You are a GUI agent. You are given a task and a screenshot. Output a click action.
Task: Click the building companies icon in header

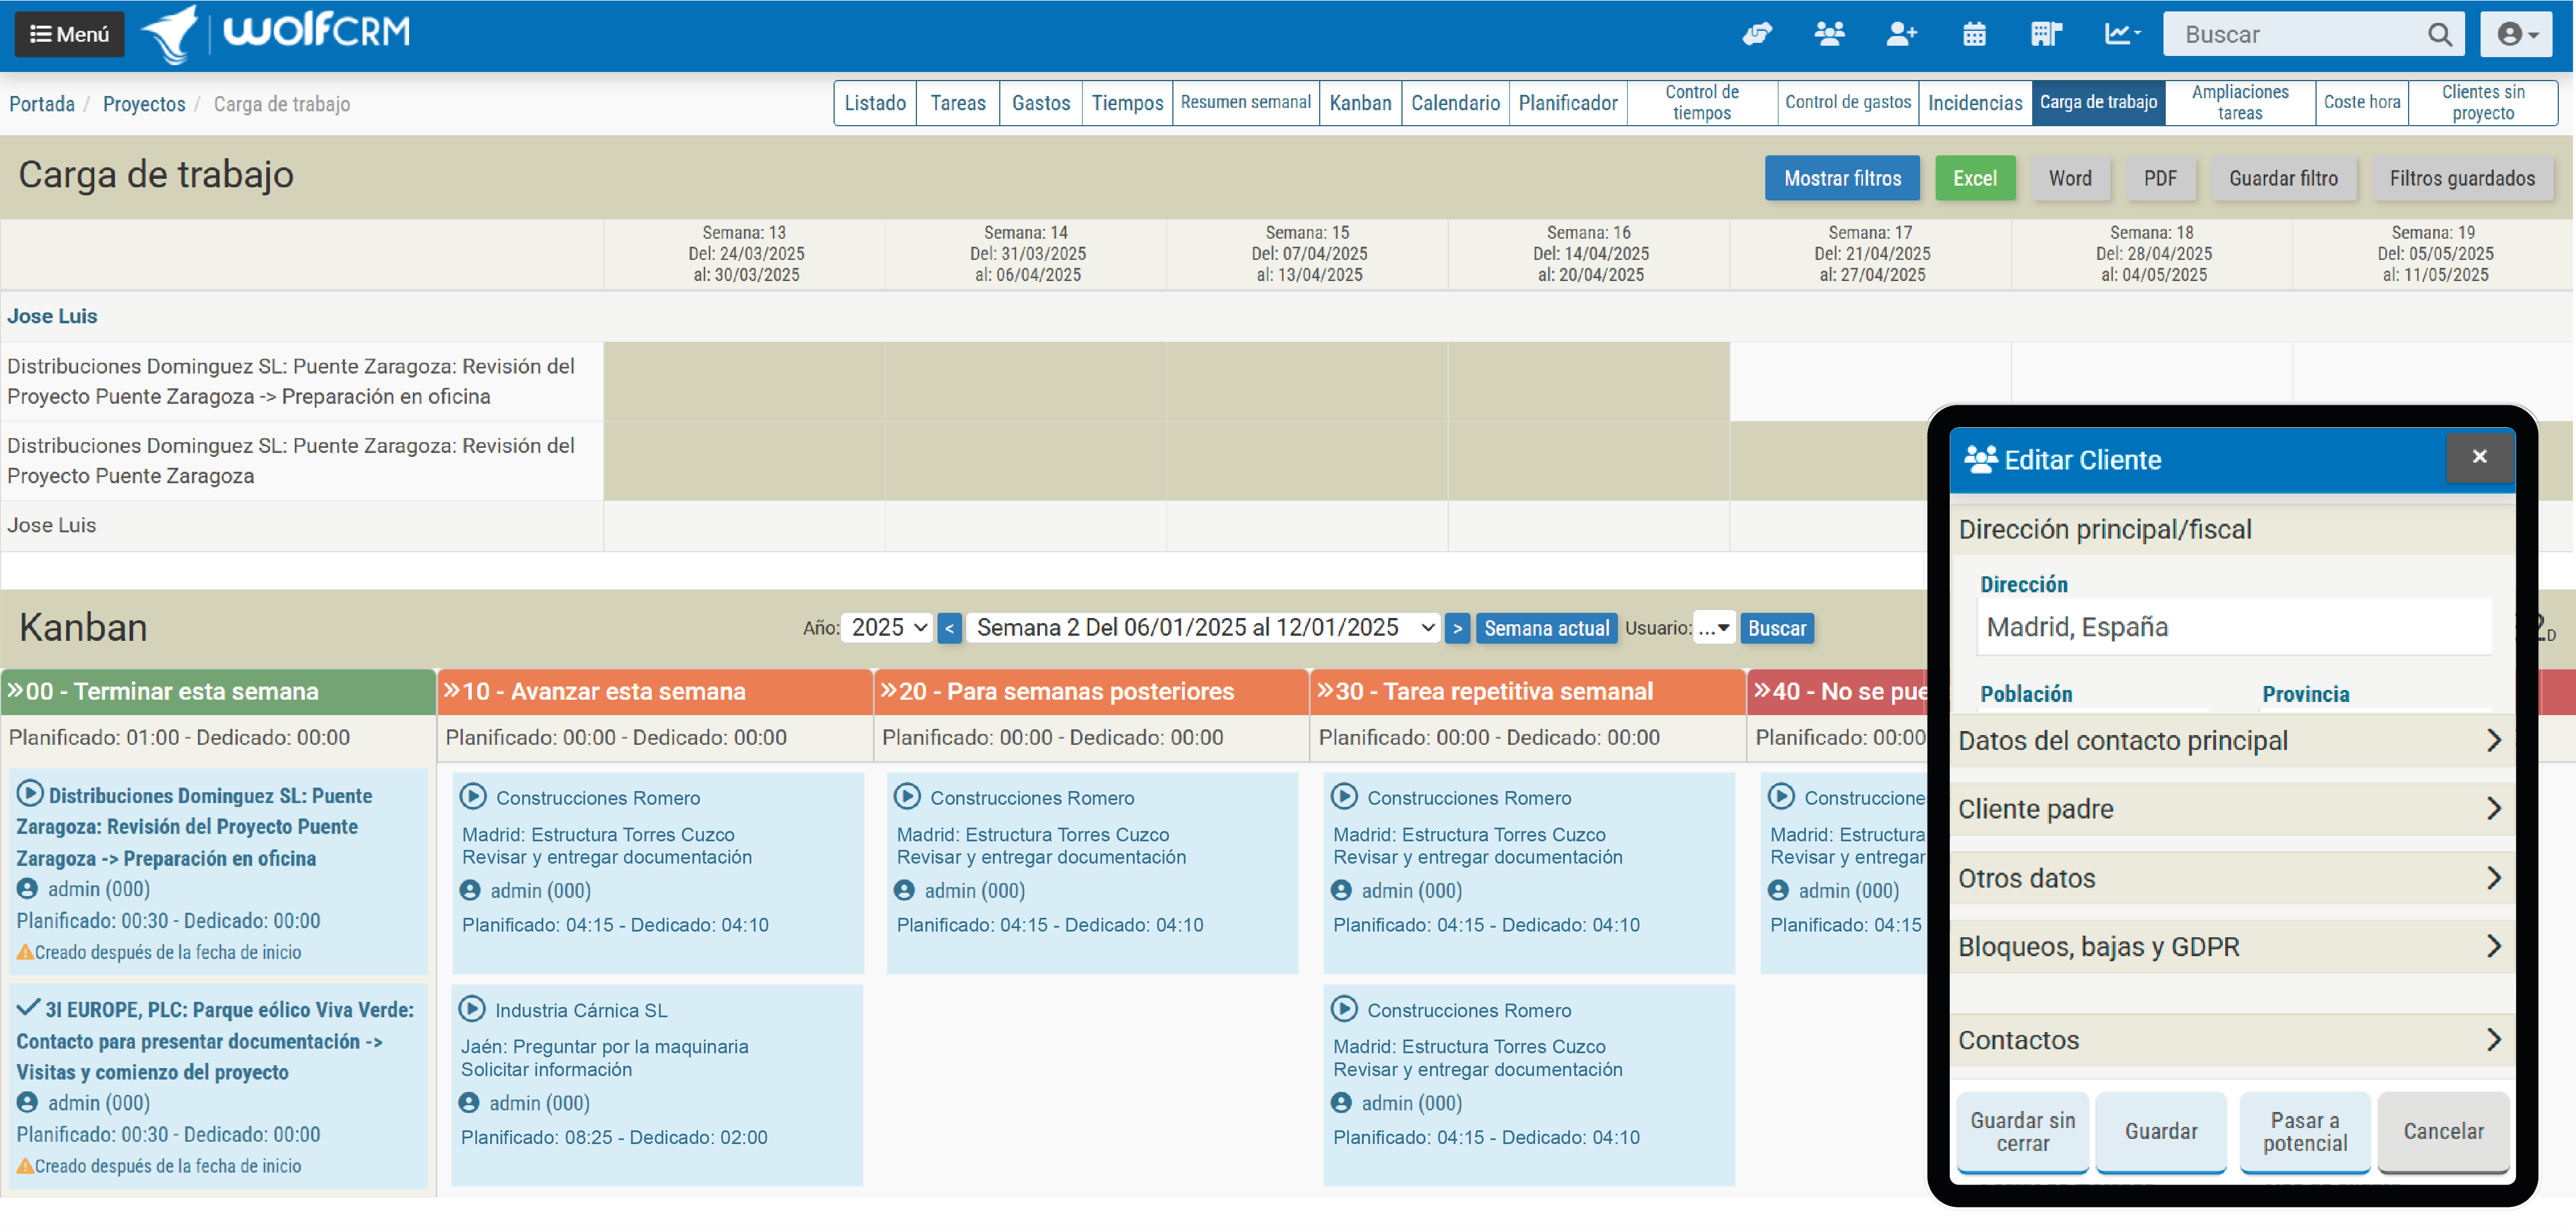(x=2046, y=35)
